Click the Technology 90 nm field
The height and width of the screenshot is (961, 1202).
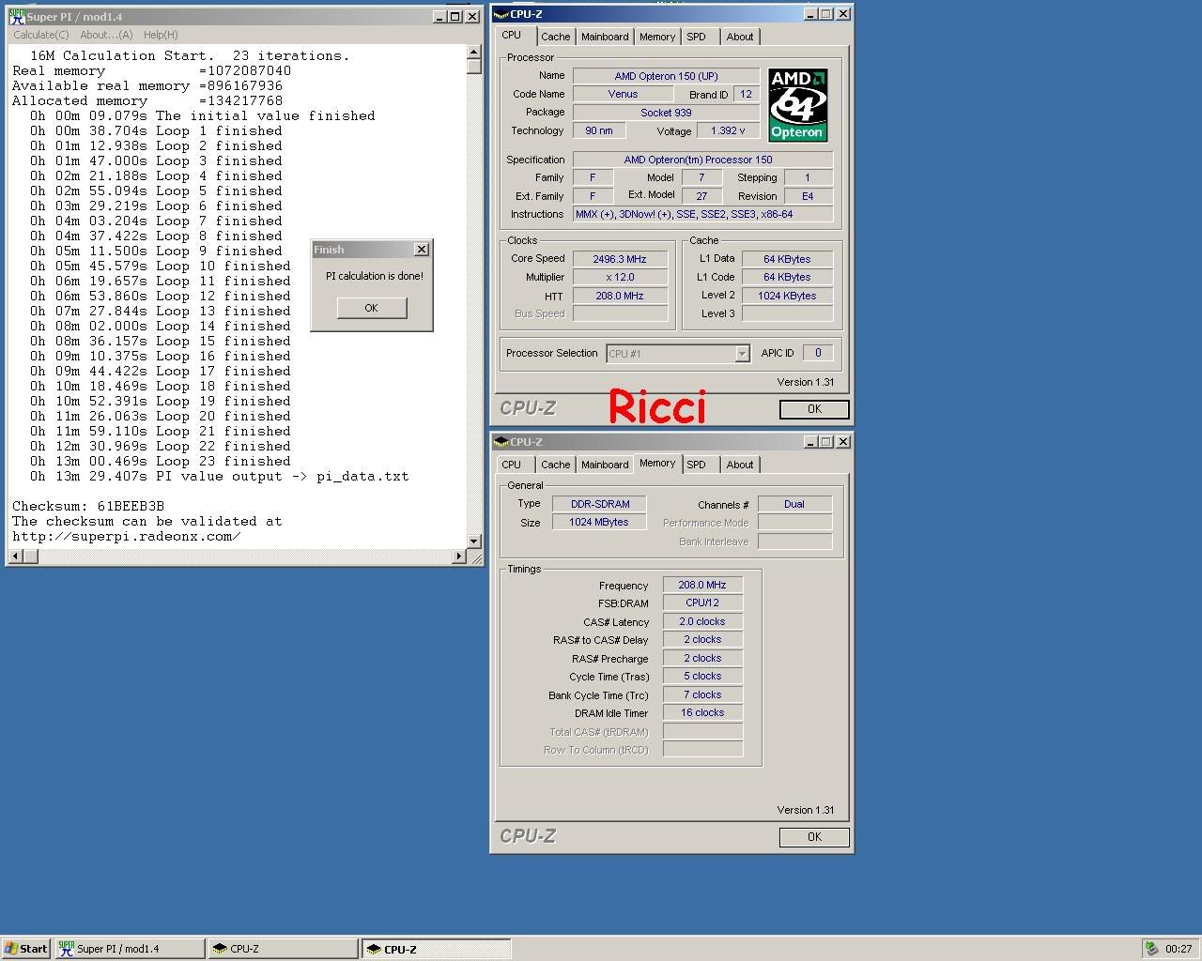point(599,131)
